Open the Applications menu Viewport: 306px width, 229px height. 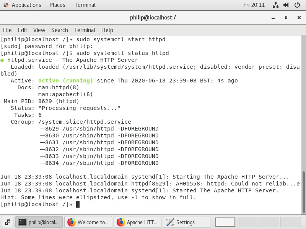coord(26,5)
